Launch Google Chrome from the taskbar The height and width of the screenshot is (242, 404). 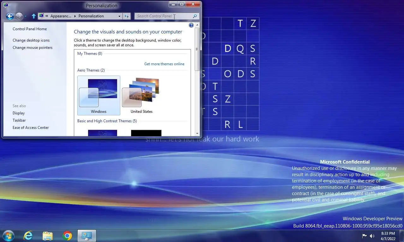(x=67, y=236)
